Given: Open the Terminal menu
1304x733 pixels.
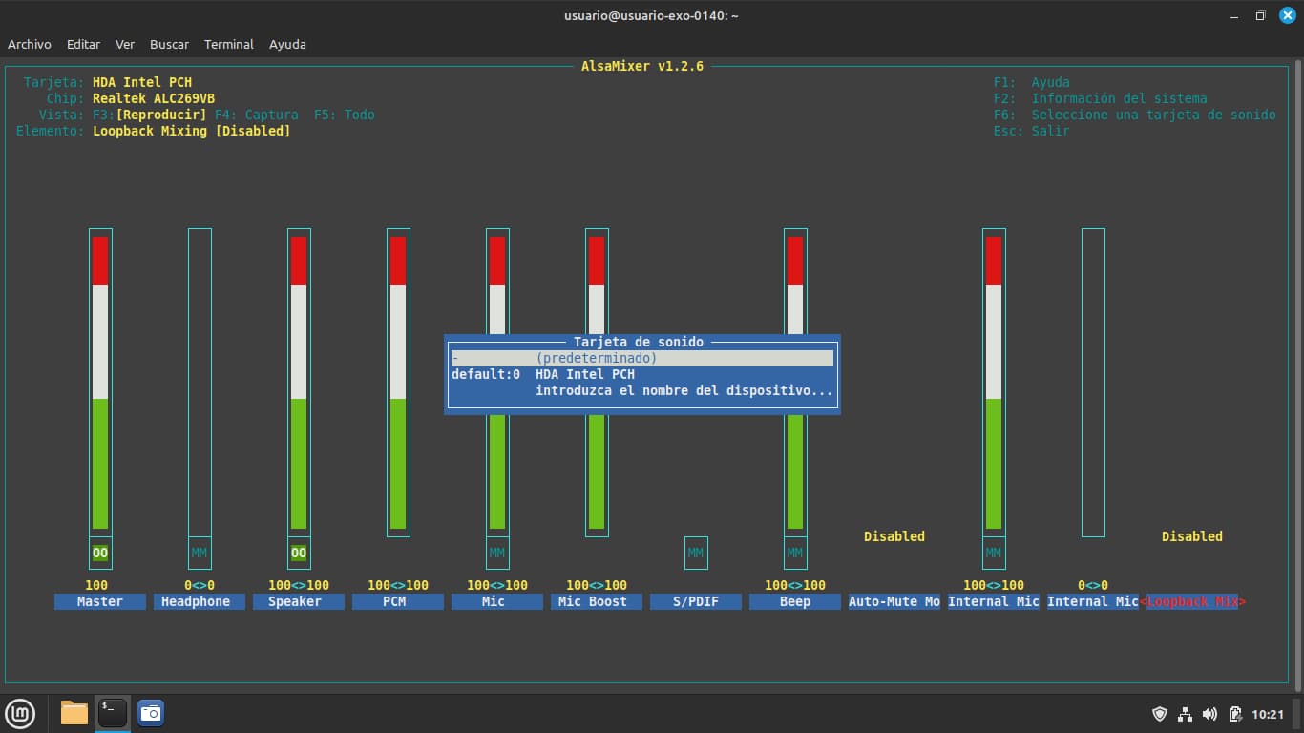Looking at the screenshot, I should click(229, 44).
